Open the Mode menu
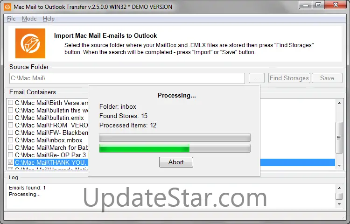Screen dimensions: 350x224 pyautogui.click(x=29, y=19)
